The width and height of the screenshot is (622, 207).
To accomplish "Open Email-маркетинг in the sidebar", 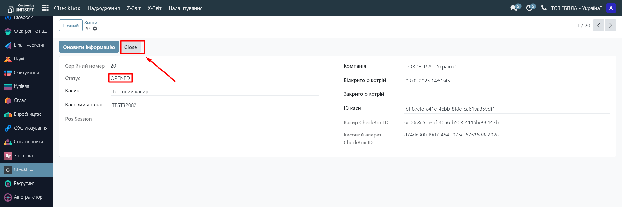I will 30,45.
